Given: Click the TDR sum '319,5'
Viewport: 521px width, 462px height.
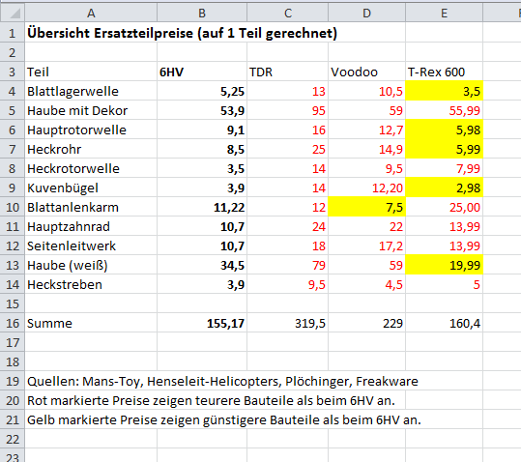Looking at the screenshot, I should pos(287,323).
